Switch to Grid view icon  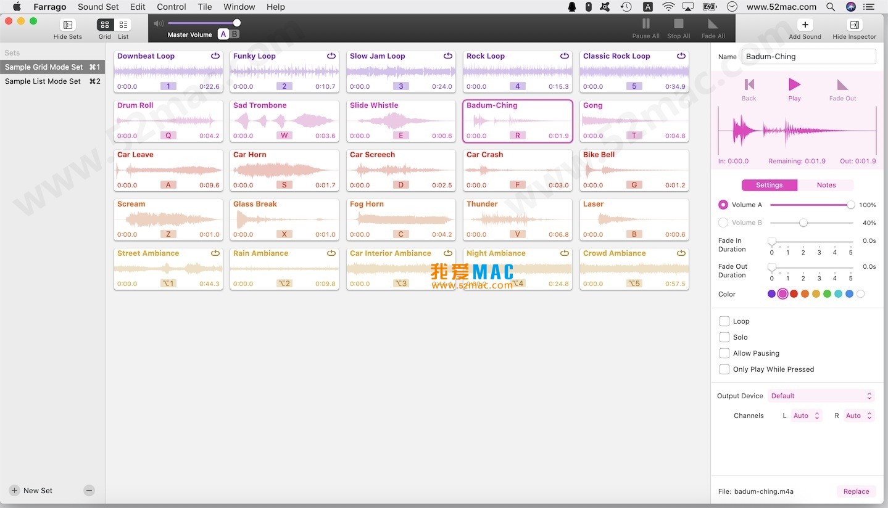pyautogui.click(x=105, y=25)
